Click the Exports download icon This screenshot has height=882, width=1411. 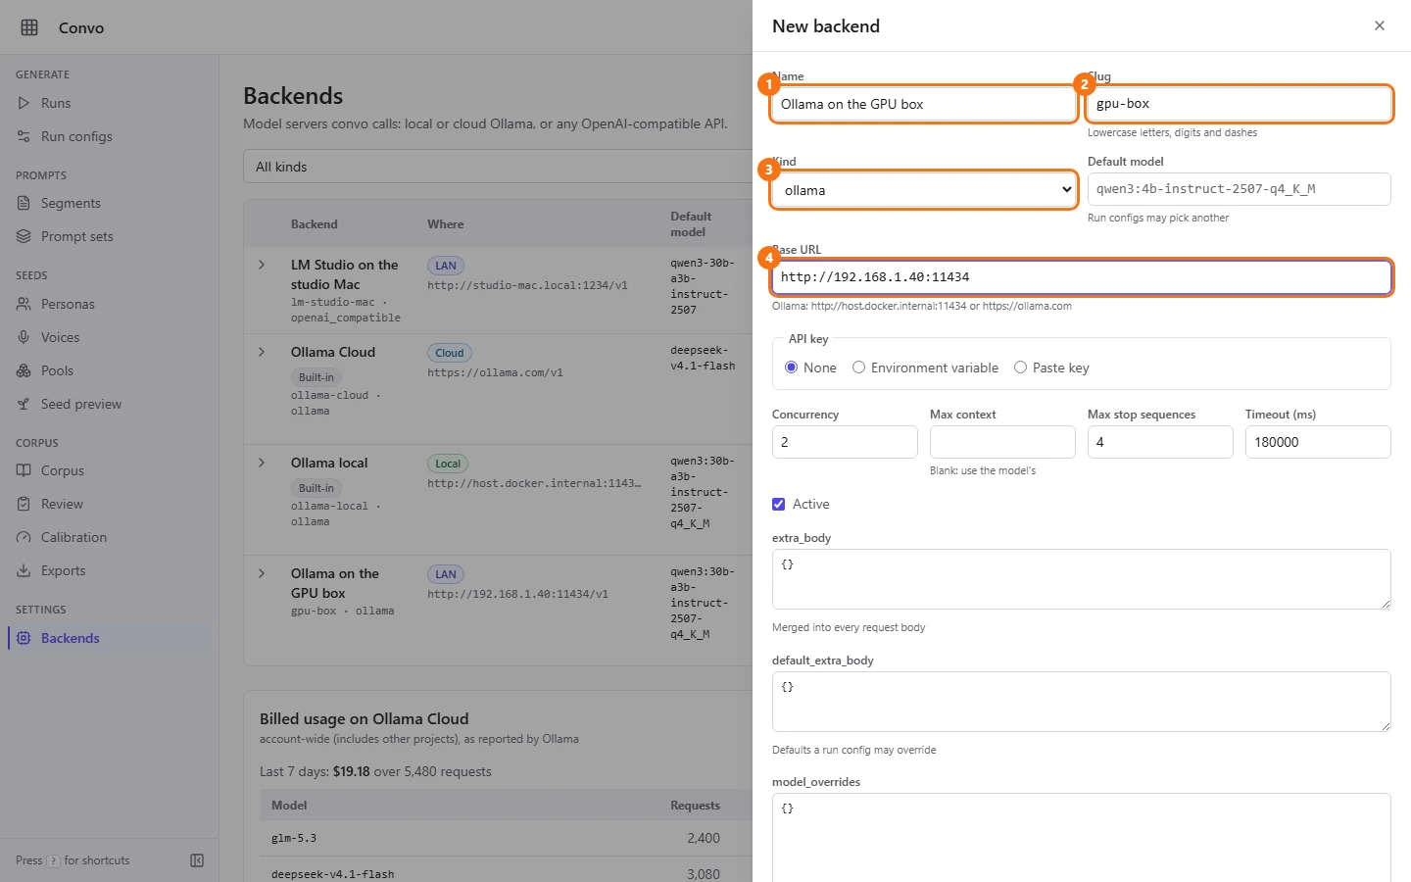click(x=24, y=570)
